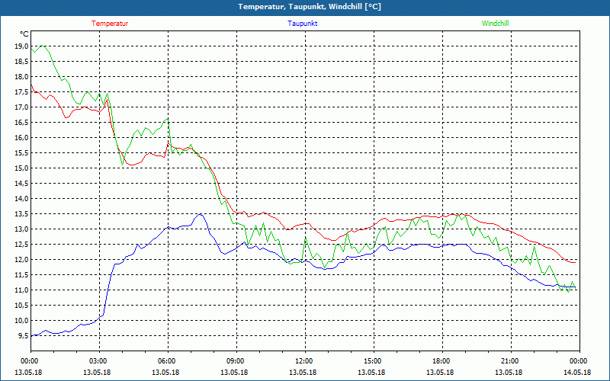Click the '13.05.18' date under 12:00
Screen dimensions: 610x381
click(303, 373)
